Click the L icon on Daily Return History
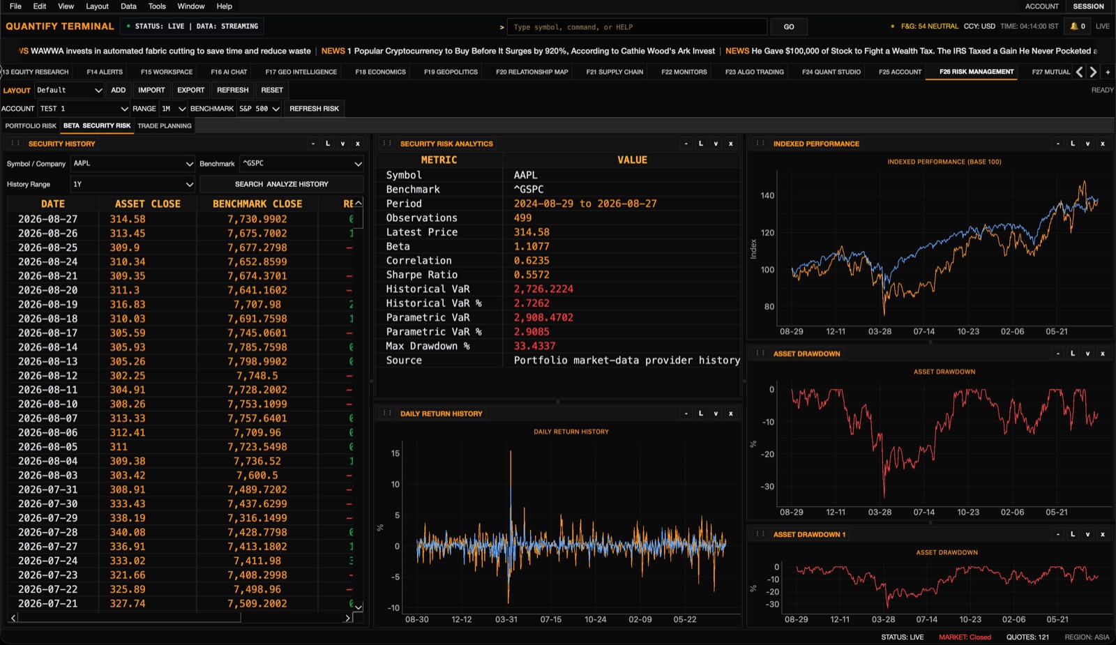The width and height of the screenshot is (1116, 645). tap(701, 413)
